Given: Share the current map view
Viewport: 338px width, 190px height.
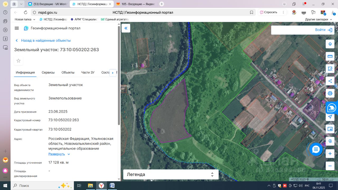Looking at the screenshot, I should [330, 81].
